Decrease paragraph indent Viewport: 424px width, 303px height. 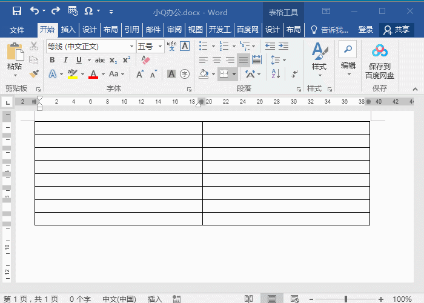click(x=270, y=45)
